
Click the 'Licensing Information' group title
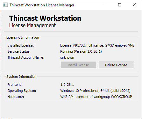23,37
